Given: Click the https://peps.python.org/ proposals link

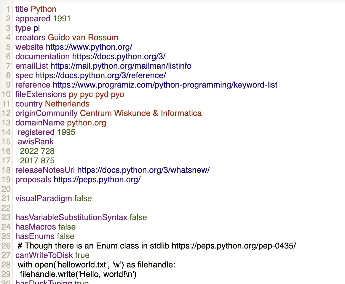Looking at the screenshot, I should (x=97, y=180).
